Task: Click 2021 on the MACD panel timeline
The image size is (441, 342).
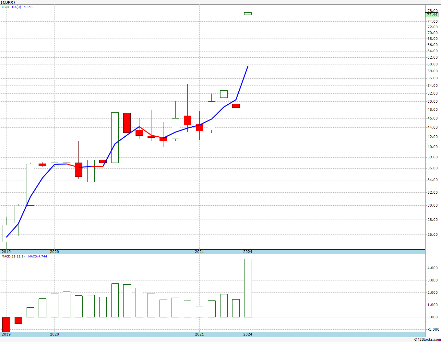Action: click(x=199, y=334)
